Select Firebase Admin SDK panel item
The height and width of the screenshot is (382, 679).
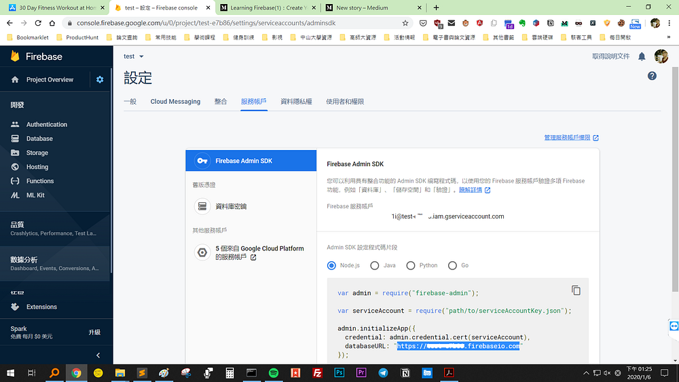pyautogui.click(x=251, y=161)
